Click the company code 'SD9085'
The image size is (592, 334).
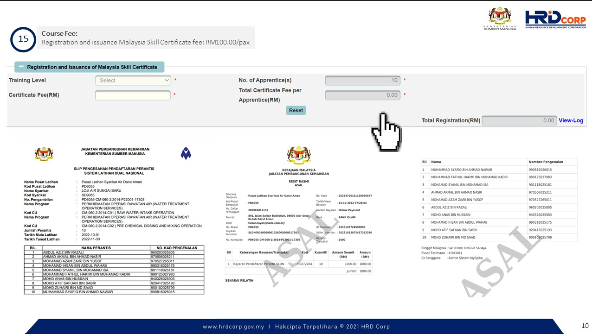click(89, 195)
